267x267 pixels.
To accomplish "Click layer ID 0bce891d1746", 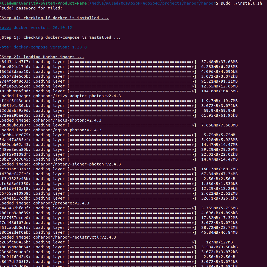I will tap(15, 67).
